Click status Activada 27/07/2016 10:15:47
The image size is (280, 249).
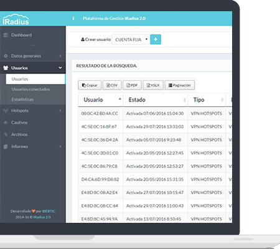click(x=155, y=192)
